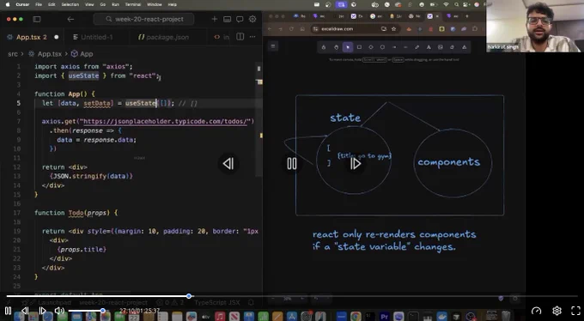This screenshot has height=321, width=584.
Task: Bookmark the page with the star icon
Action: tap(393, 29)
